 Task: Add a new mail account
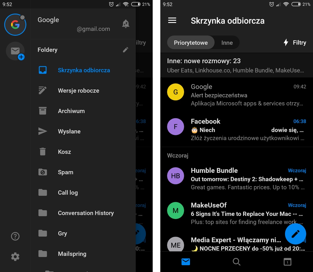pos(15,51)
